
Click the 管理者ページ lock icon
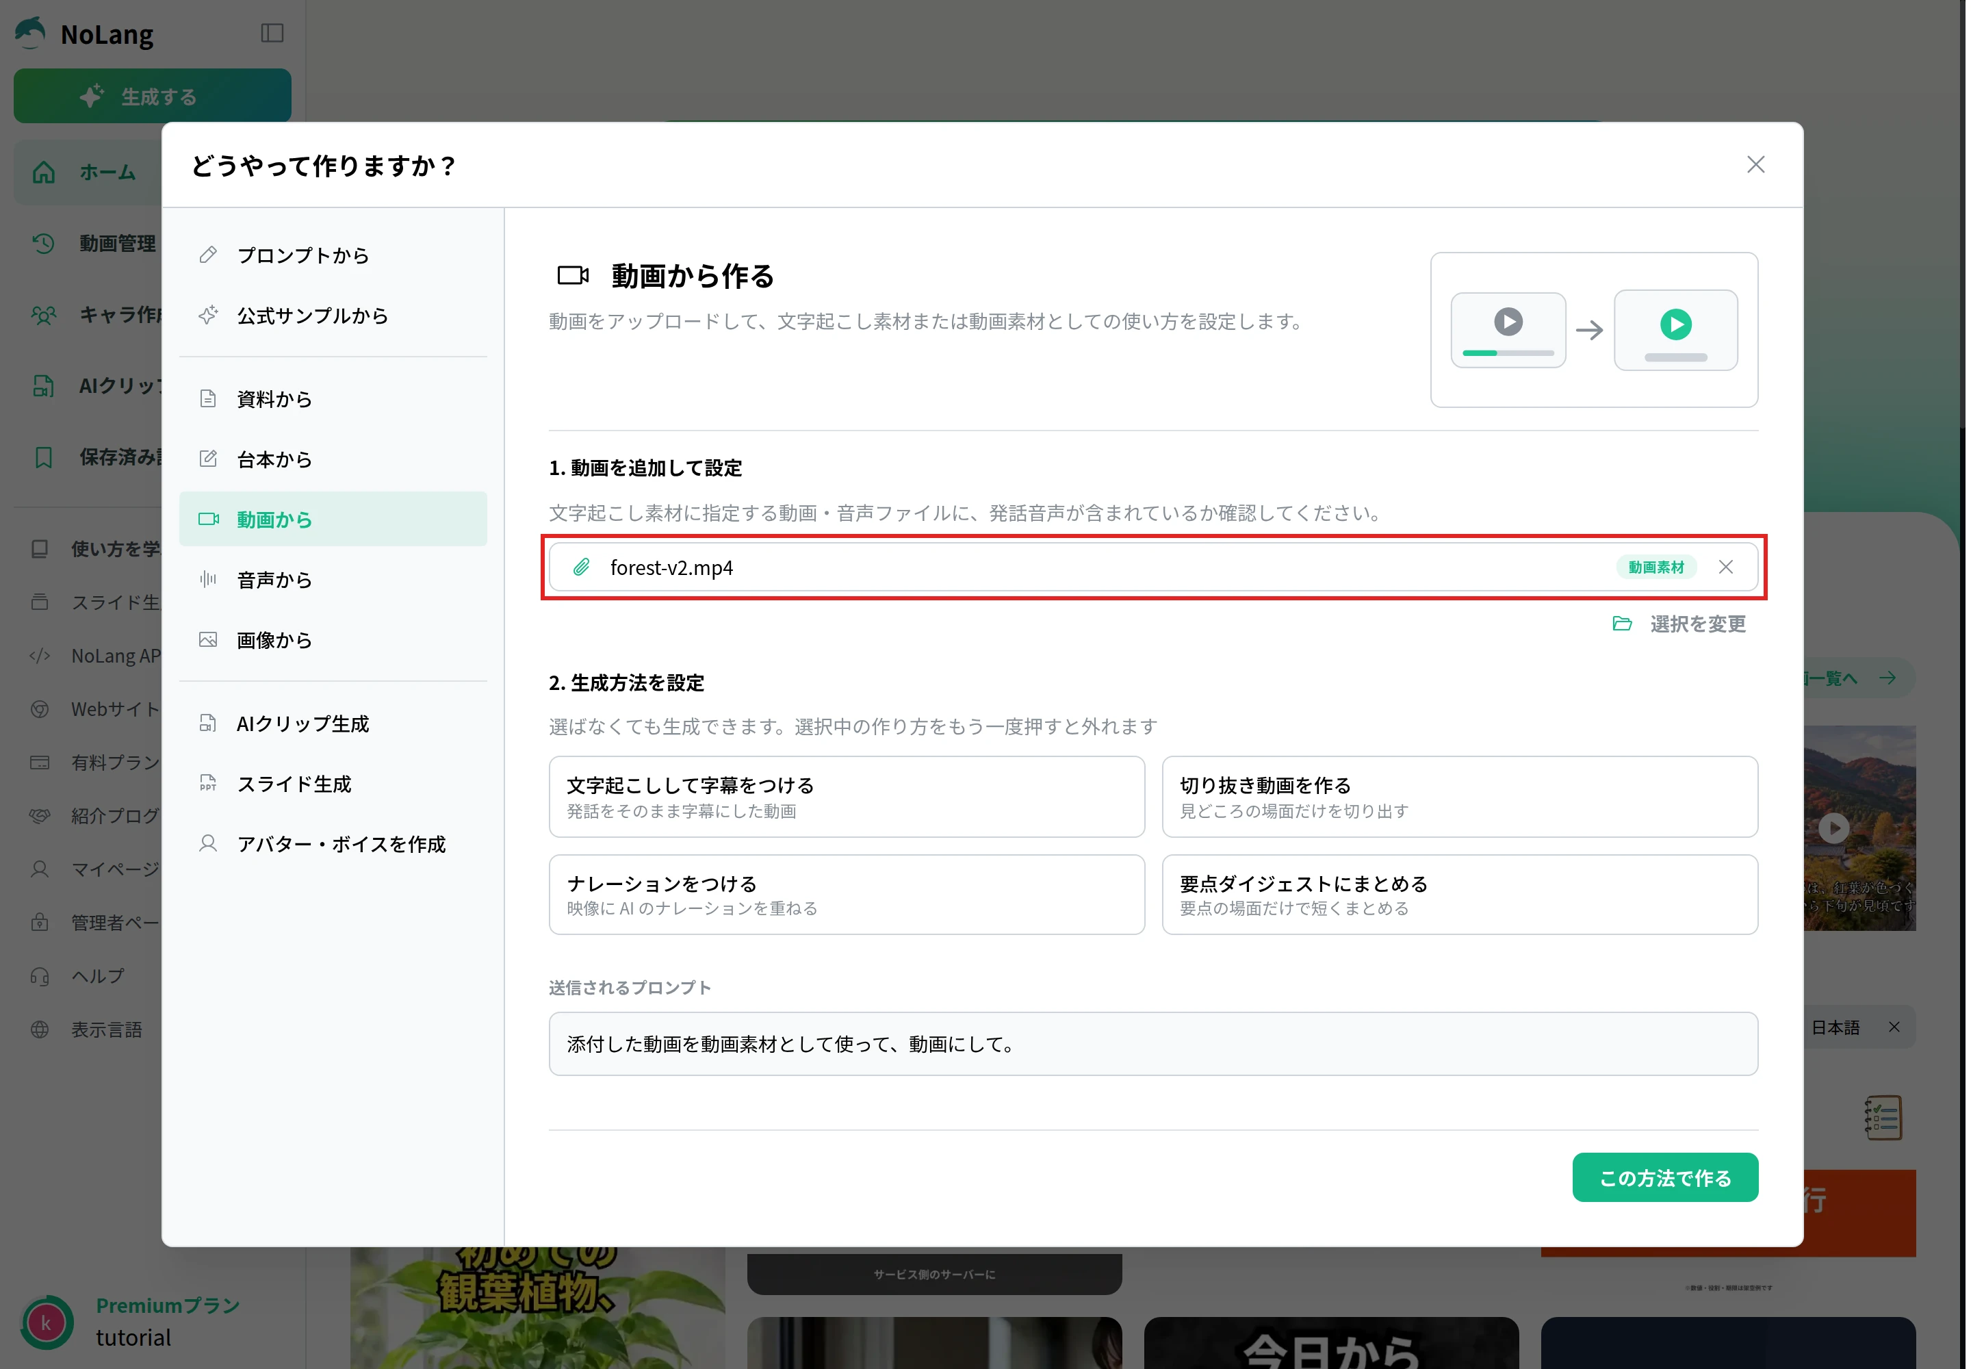pos(40,922)
